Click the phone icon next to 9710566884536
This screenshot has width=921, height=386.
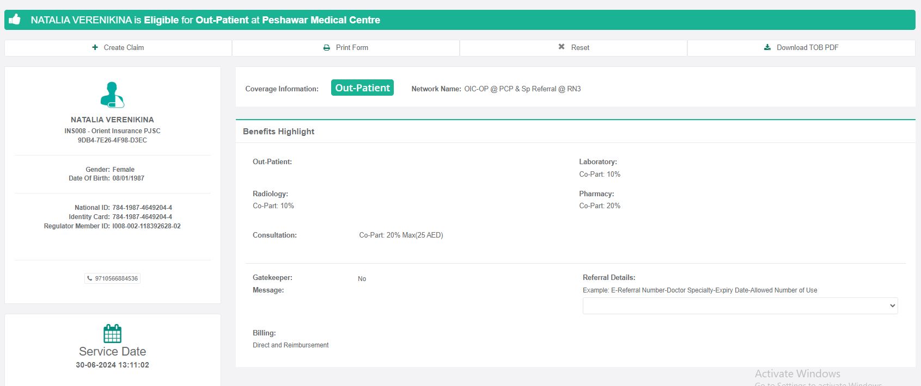tap(89, 278)
